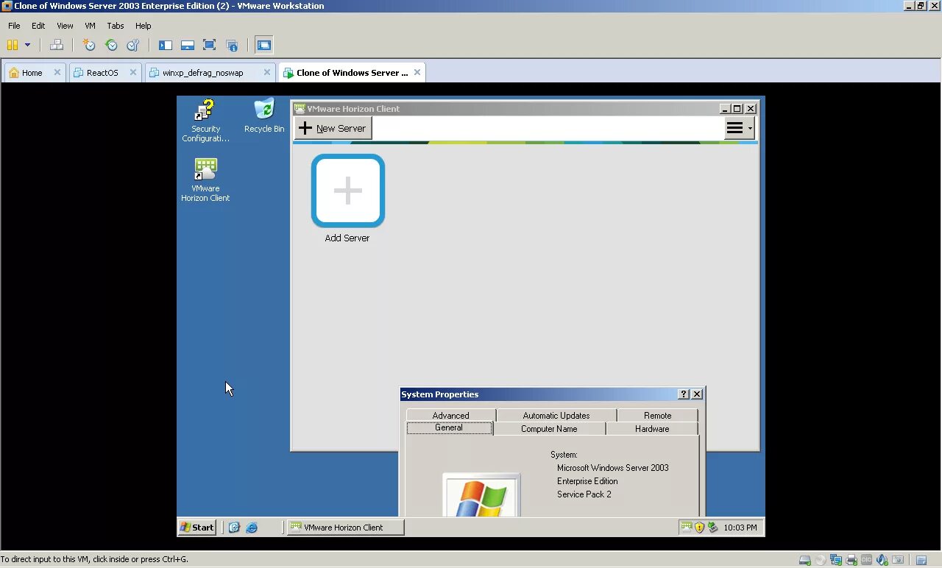Click the Unity mode toolbar icon
Viewport: 942px width, 568px height.
(x=231, y=45)
